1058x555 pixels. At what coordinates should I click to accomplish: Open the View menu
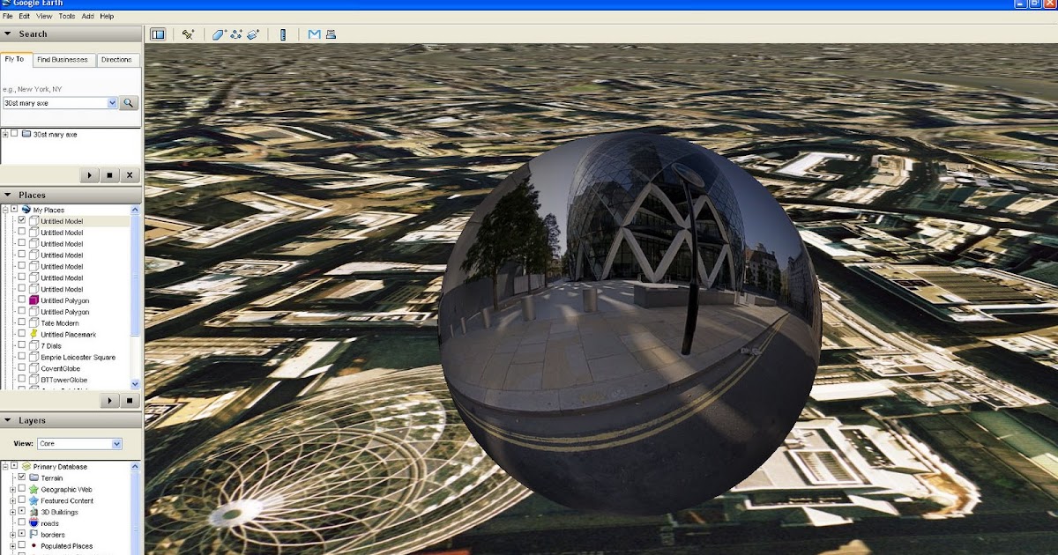coord(44,17)
